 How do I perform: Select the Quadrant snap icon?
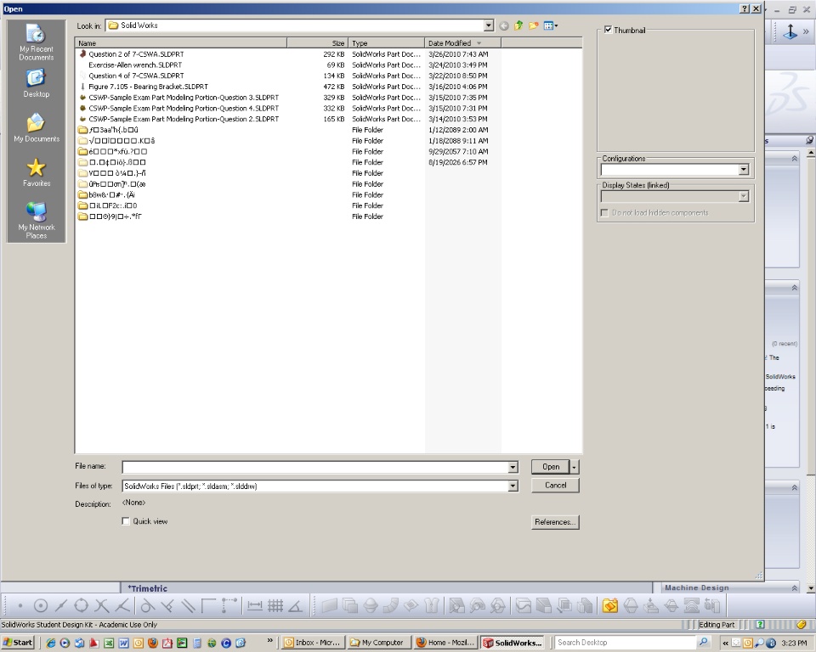tap(82, 605)
